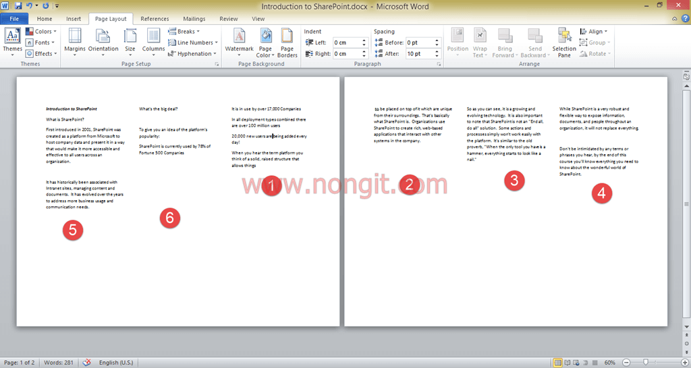This screenshot has width=691, height=368.
Task: Toggle the ruler button above the scrollbar
Action: (x=686, y=76)
